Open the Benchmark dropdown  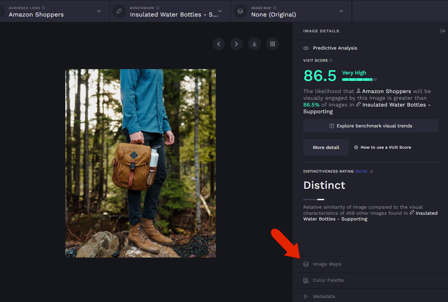coord(220,11)
